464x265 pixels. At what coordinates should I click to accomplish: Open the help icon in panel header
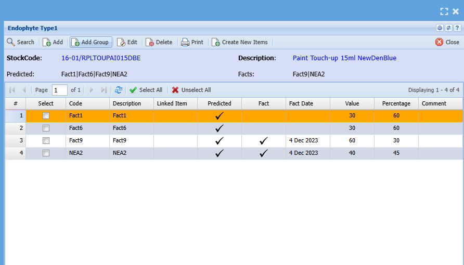pos(457,28)
